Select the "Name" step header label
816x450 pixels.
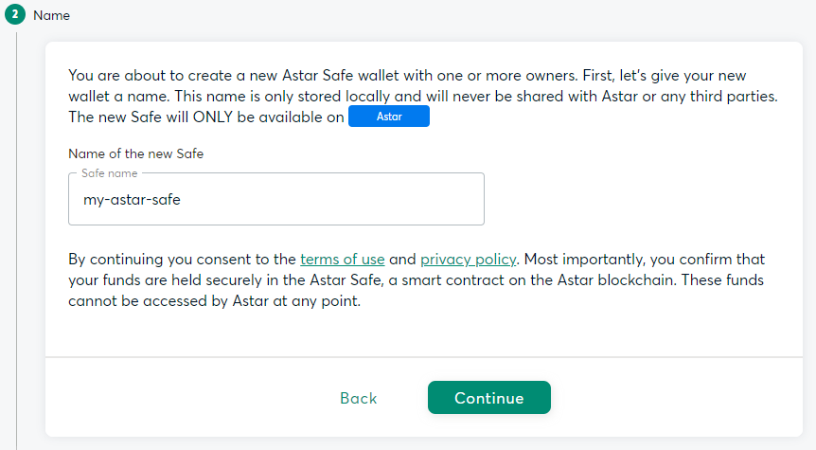pos(51,16)
